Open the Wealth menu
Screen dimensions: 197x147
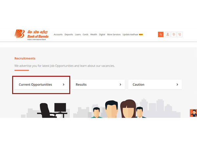94,35
